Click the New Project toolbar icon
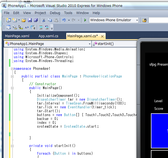 coord(8,20)
